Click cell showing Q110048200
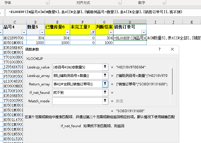201x143 pixels. (13, 81)
